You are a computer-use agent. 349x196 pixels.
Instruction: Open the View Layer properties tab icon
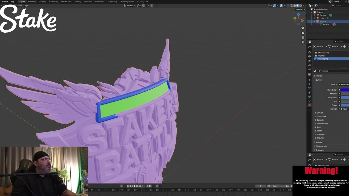click(x=309, y=61)
